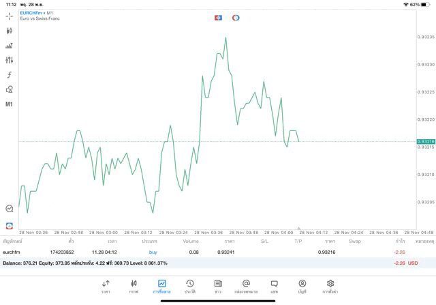Activate the crosshair tool

(x=10, y=16)
